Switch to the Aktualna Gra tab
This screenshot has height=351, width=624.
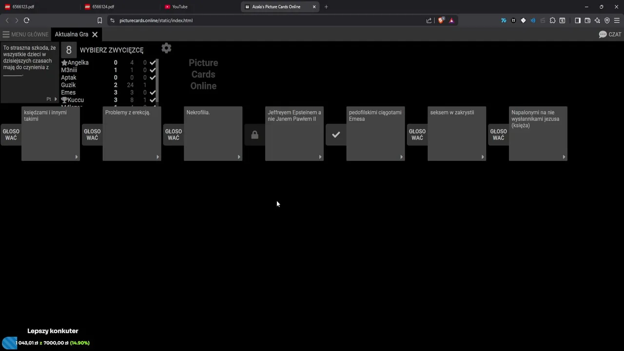tap(72, 35)
